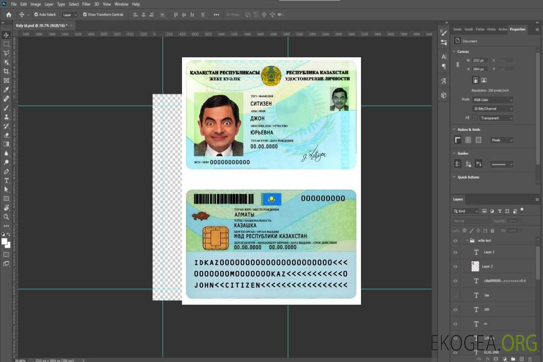Open the Character panel icon
543x362 pixels.
click(x=443, y=56)
